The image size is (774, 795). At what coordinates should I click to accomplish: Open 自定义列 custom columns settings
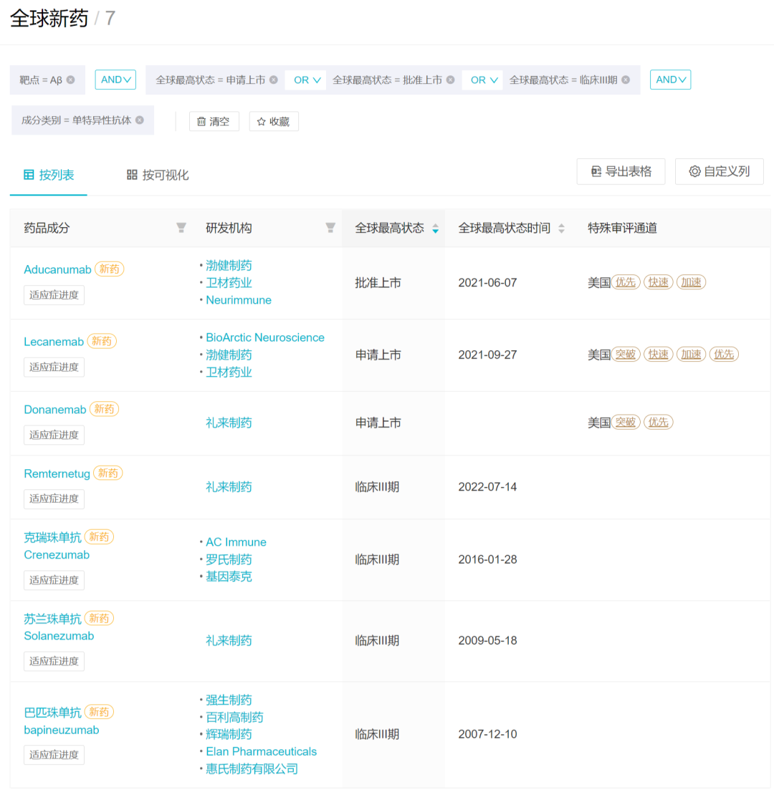(x=720, y=171)
